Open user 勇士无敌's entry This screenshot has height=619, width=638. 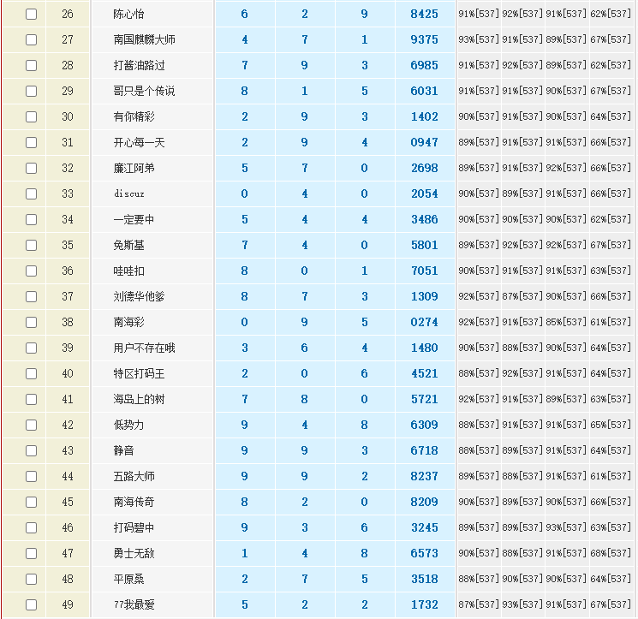pos(134,554)
